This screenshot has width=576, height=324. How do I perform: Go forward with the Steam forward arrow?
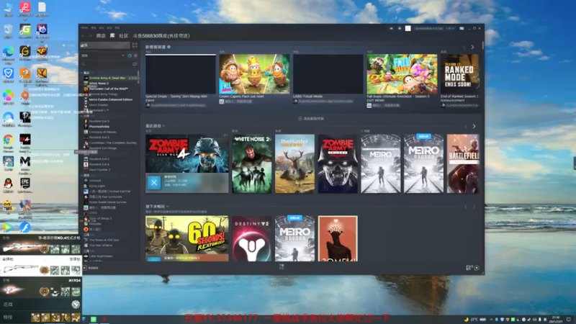click(x=91, y=36)
